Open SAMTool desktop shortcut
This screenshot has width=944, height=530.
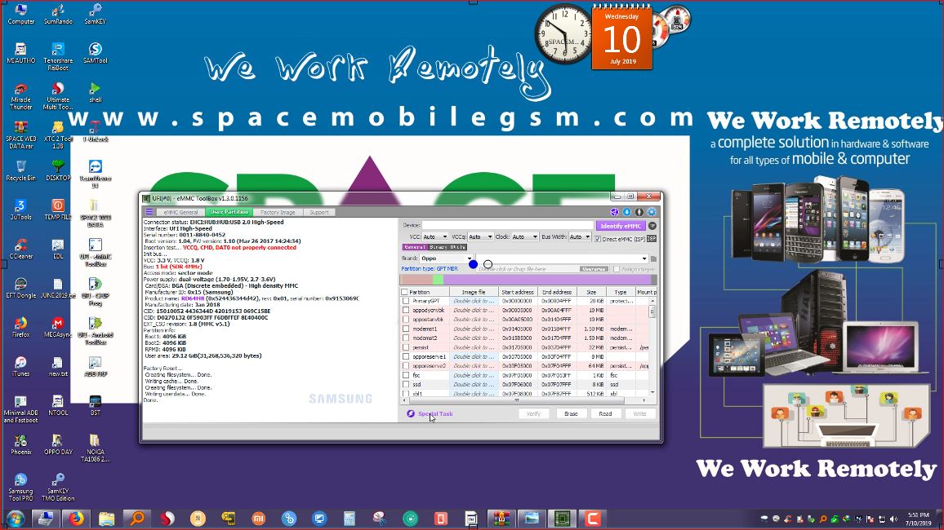coord(95,53)
